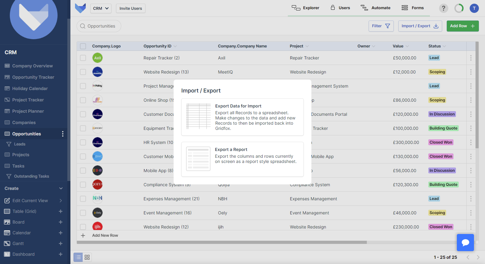Screen dimensions: 485x264
Task: Click the Filter button
Action: [381, 26]
